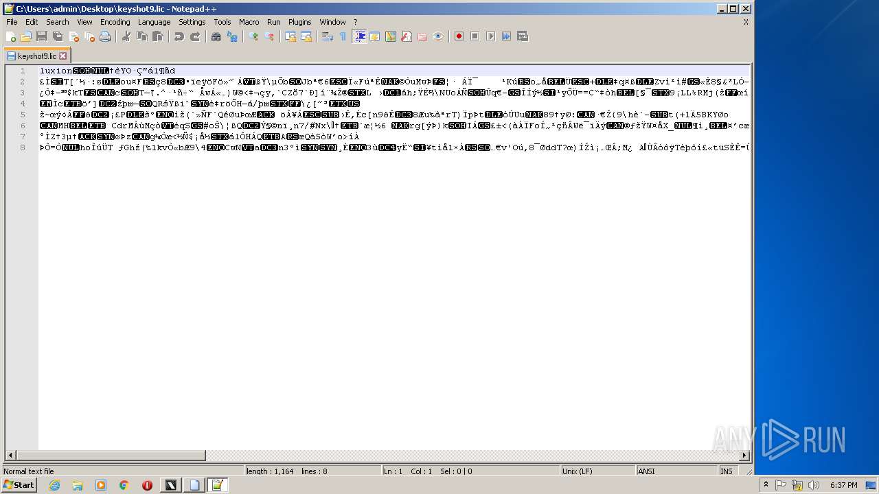Click the Save All toolbar icon
This screenshot has height=494, width=879.
click(x=58, y=36)
